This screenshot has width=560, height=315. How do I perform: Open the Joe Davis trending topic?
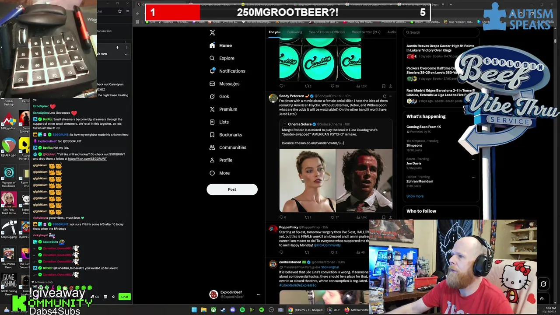tap(440, 163)
